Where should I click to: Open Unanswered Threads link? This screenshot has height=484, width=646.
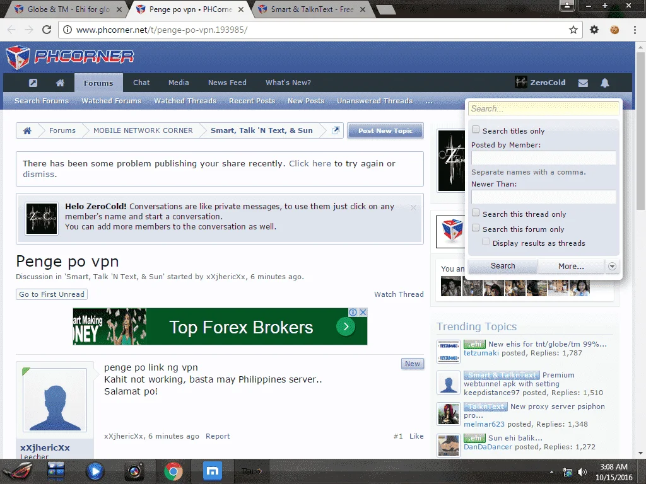pyautogui.click(x=375, y=101)
